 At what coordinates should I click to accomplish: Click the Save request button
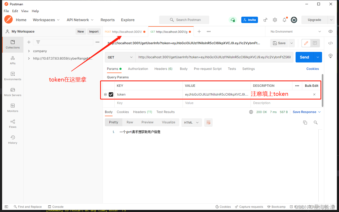pos(279,43)
